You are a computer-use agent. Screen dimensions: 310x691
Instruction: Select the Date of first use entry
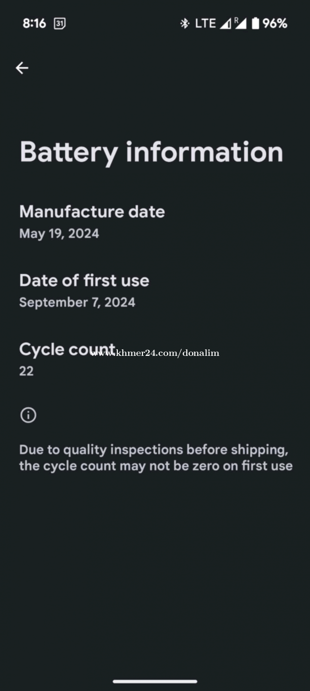tap(155, 291)
